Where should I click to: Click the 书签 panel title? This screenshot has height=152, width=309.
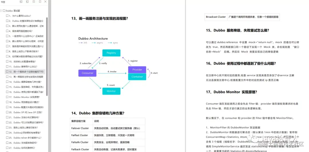click(x=3, y=2)
